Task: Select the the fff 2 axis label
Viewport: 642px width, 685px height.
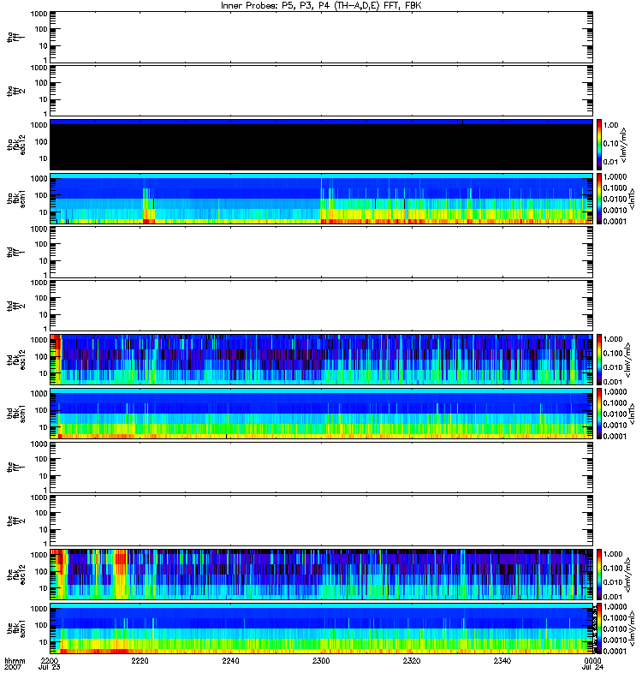Action: click(x=15, y=521)
